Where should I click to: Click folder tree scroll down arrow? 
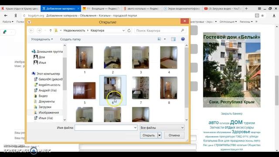[65, 120]
